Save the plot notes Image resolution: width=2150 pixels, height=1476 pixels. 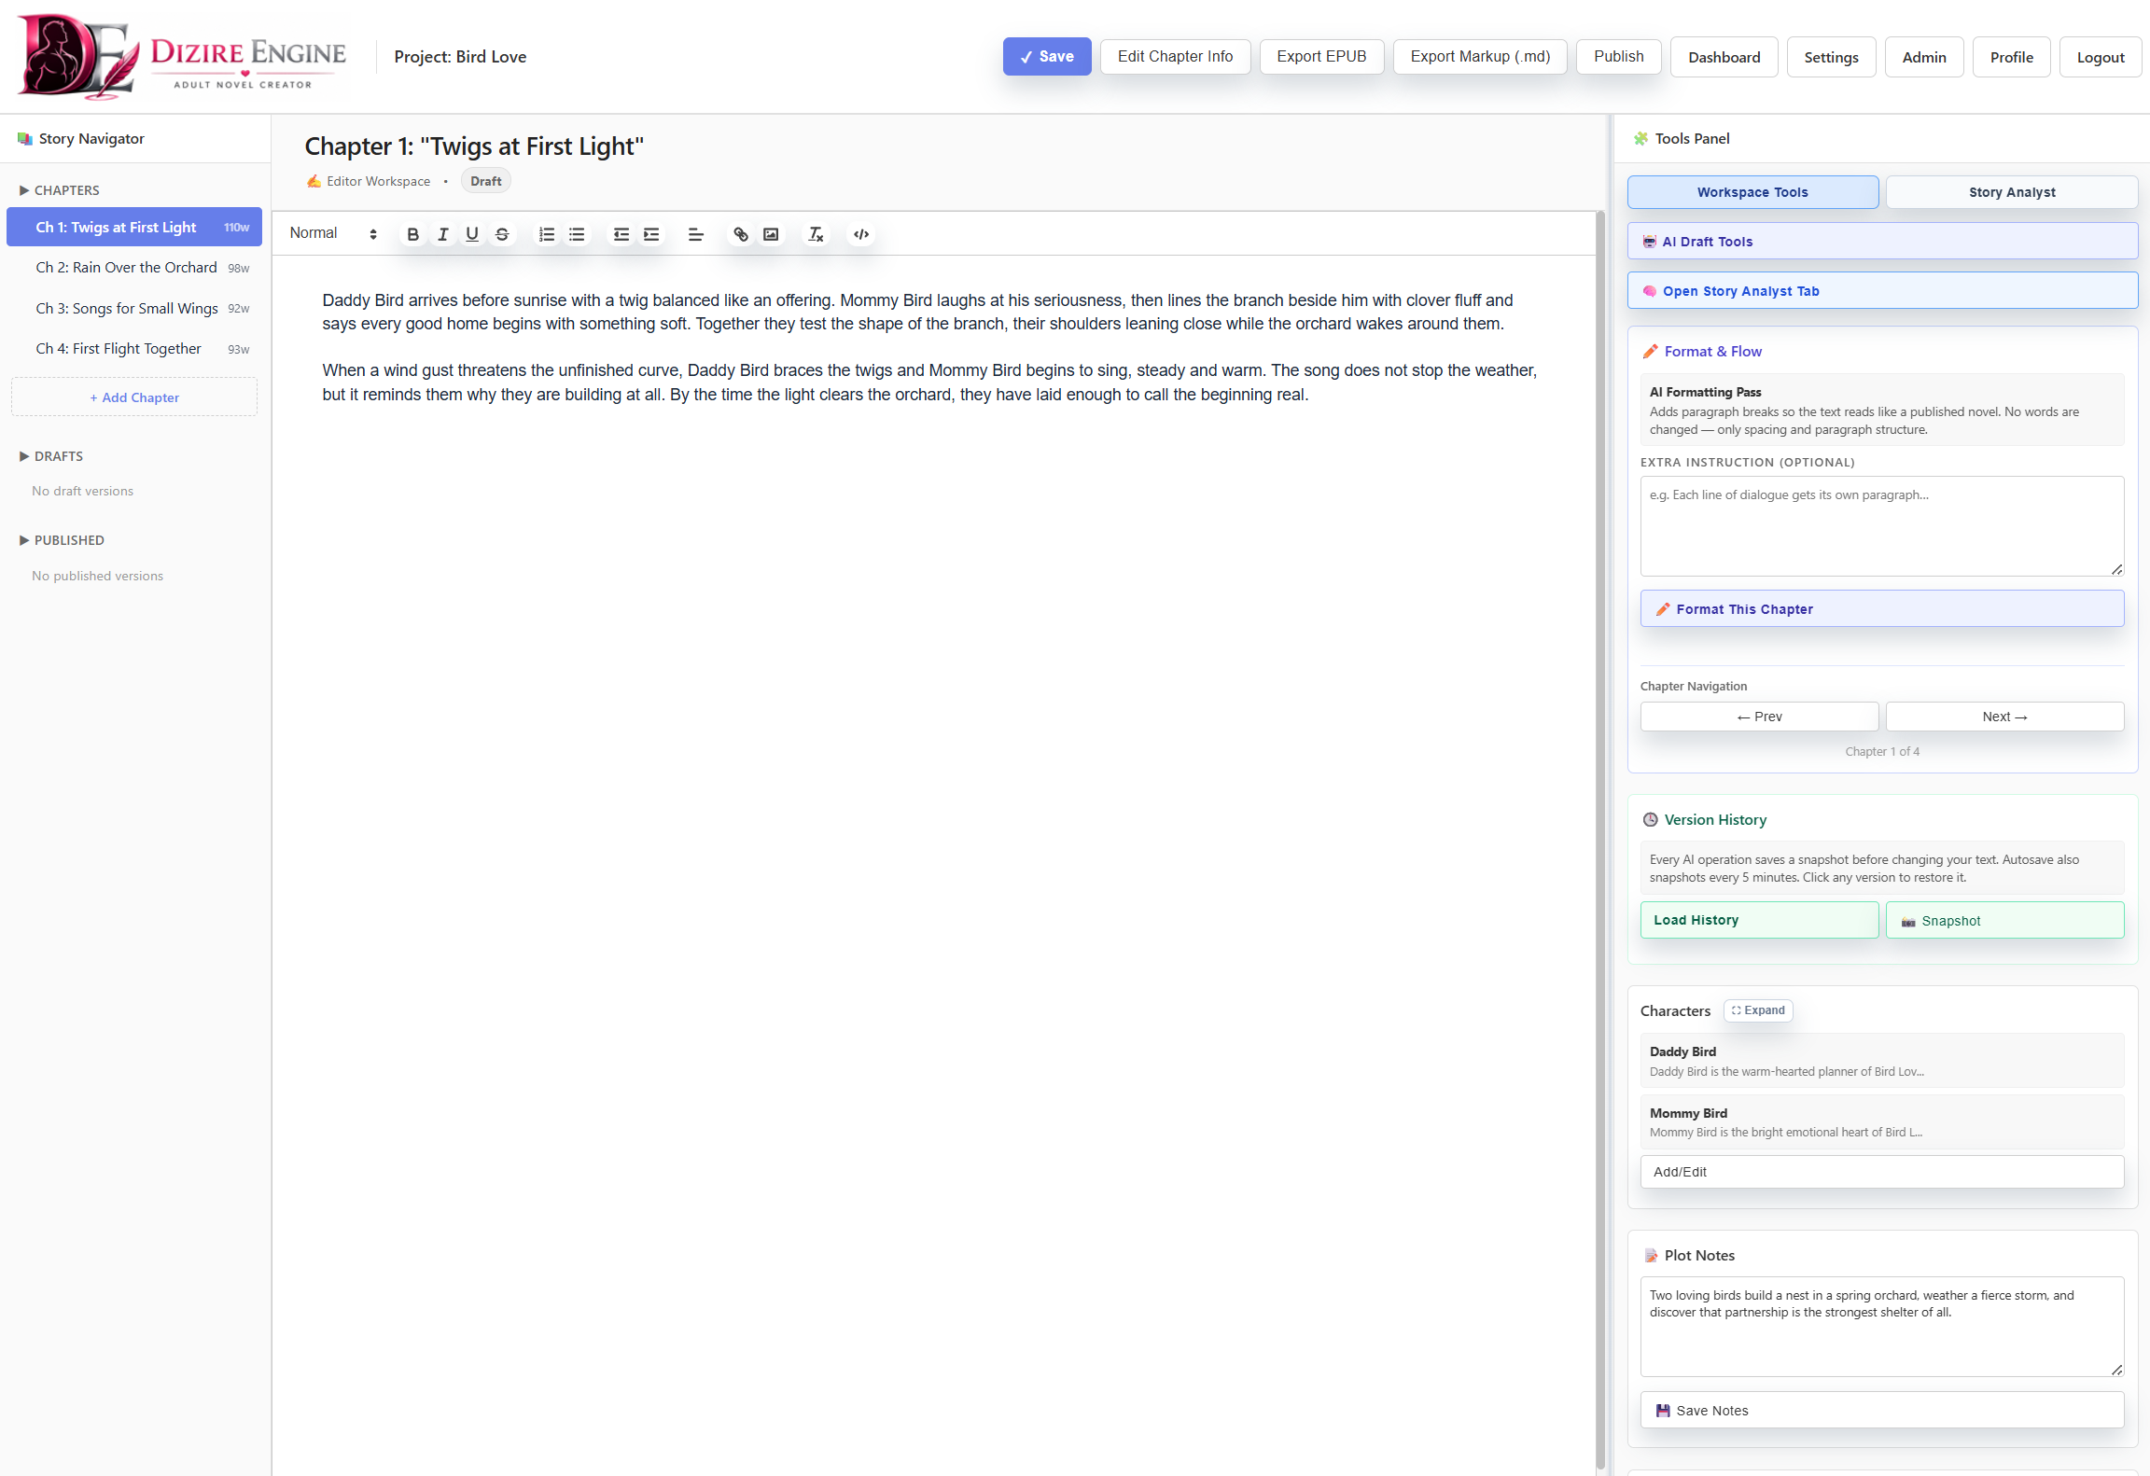point(1882,1411)
